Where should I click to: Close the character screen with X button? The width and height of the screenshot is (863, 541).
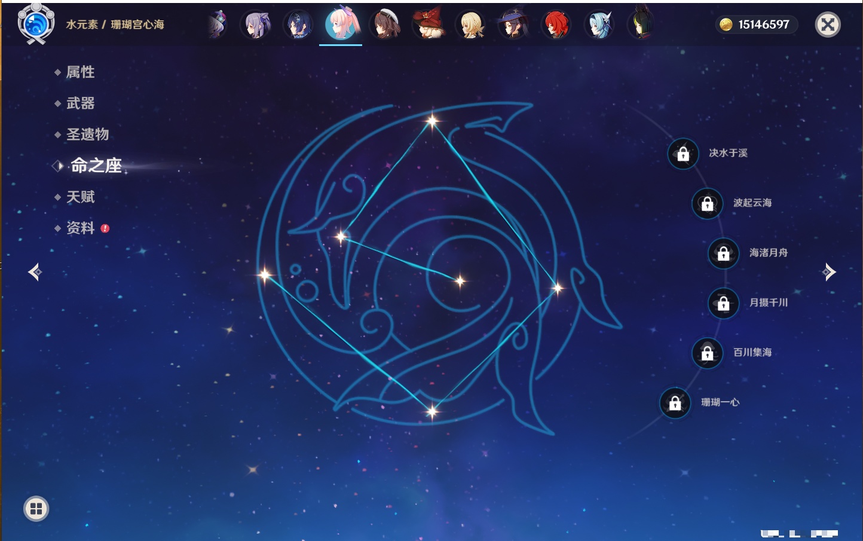click(828, 25)
